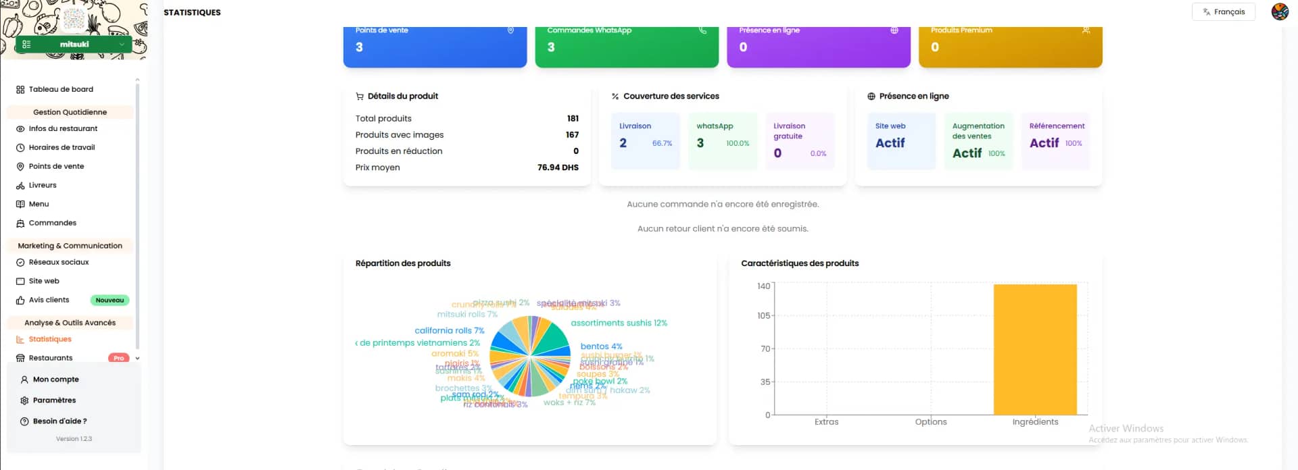Open Mon compte settings
1298x470 pixels.
tap(55, 380)
